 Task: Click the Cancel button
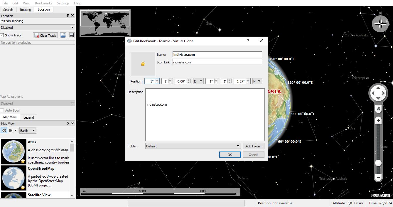click(x=254, y=154)
